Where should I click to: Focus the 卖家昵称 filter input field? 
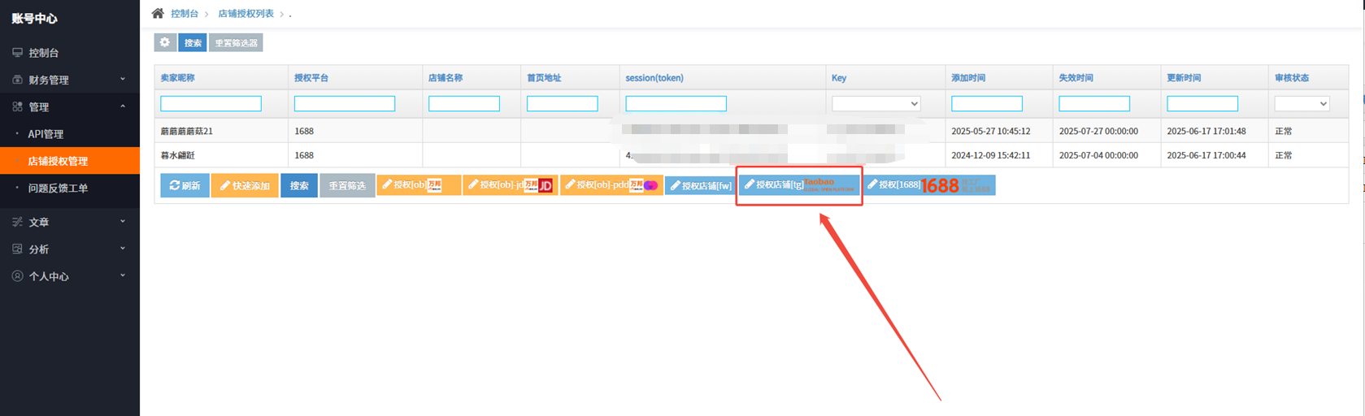pos(211,103)
